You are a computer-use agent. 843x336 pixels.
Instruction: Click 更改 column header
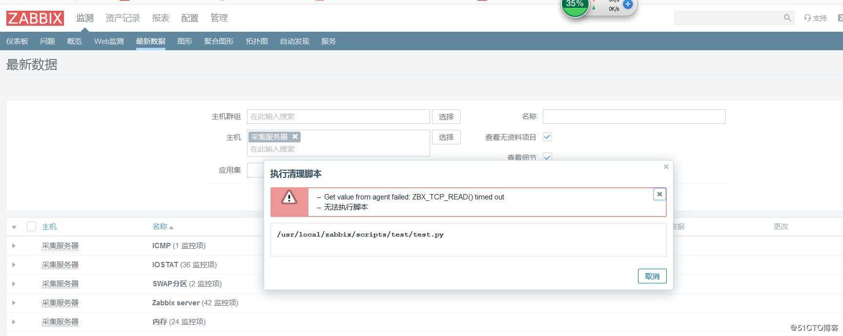point(781,226)
